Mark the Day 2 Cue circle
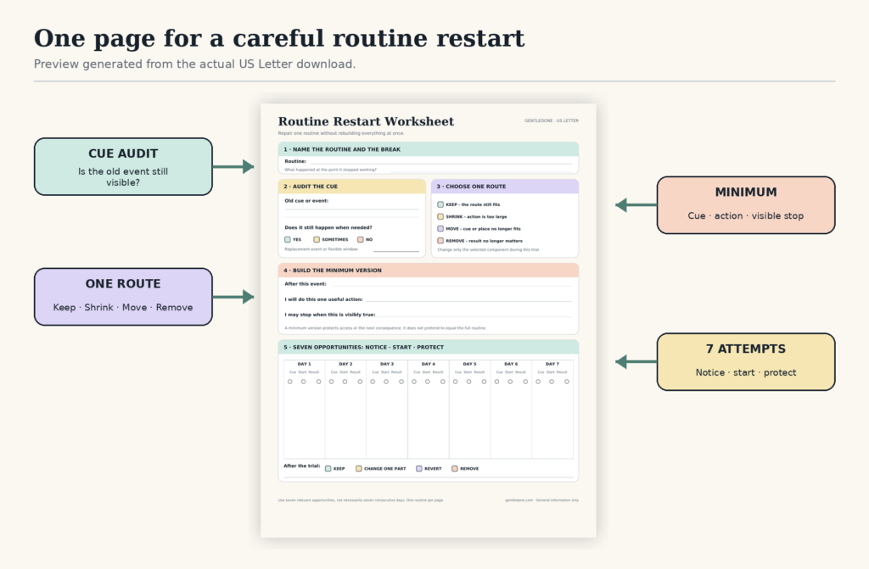869x569 pixels. [332, 382]
